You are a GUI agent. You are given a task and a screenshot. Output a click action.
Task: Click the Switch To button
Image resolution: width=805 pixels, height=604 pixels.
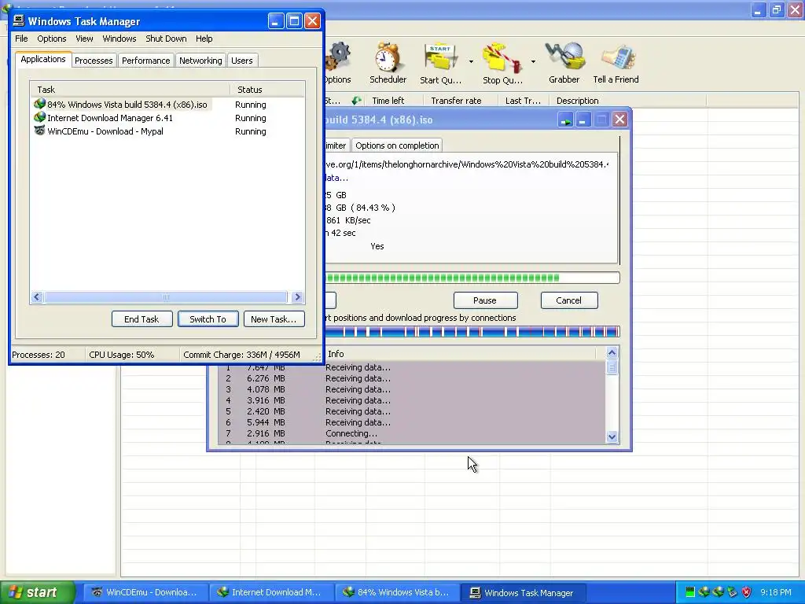(x=208, y=319)
